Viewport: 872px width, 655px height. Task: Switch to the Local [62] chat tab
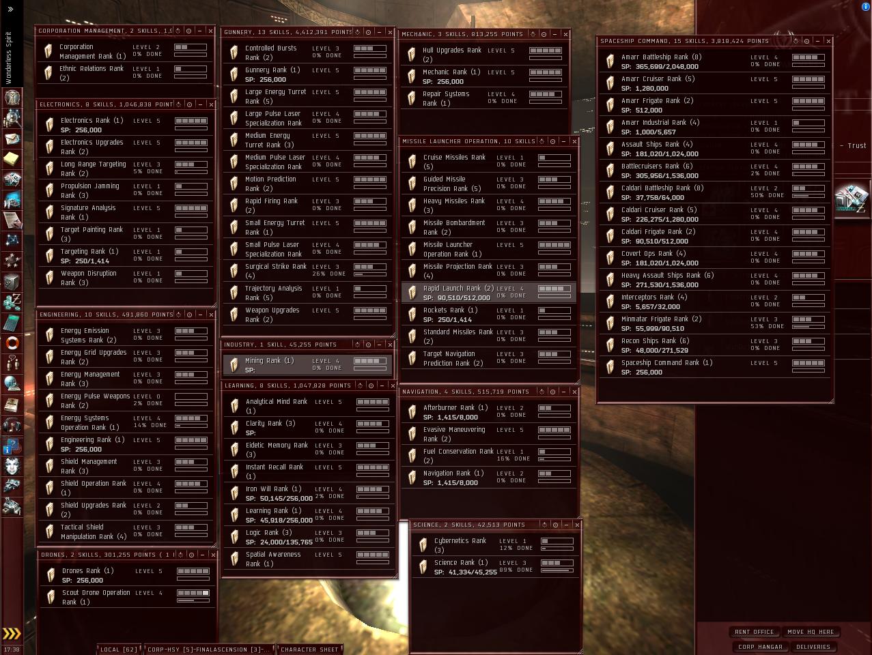click(x=118, y=650)
